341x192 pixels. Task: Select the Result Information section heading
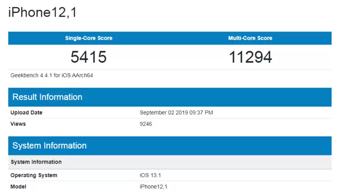(x=47, y=97)
